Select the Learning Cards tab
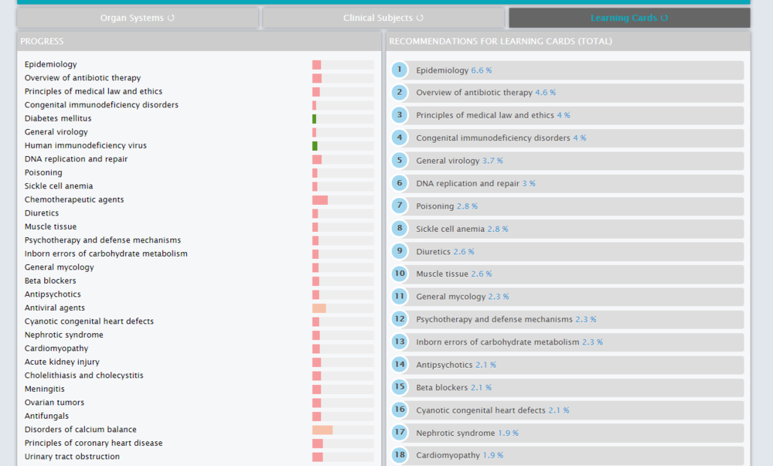This screenshot has height=466, width=773. 629,18
